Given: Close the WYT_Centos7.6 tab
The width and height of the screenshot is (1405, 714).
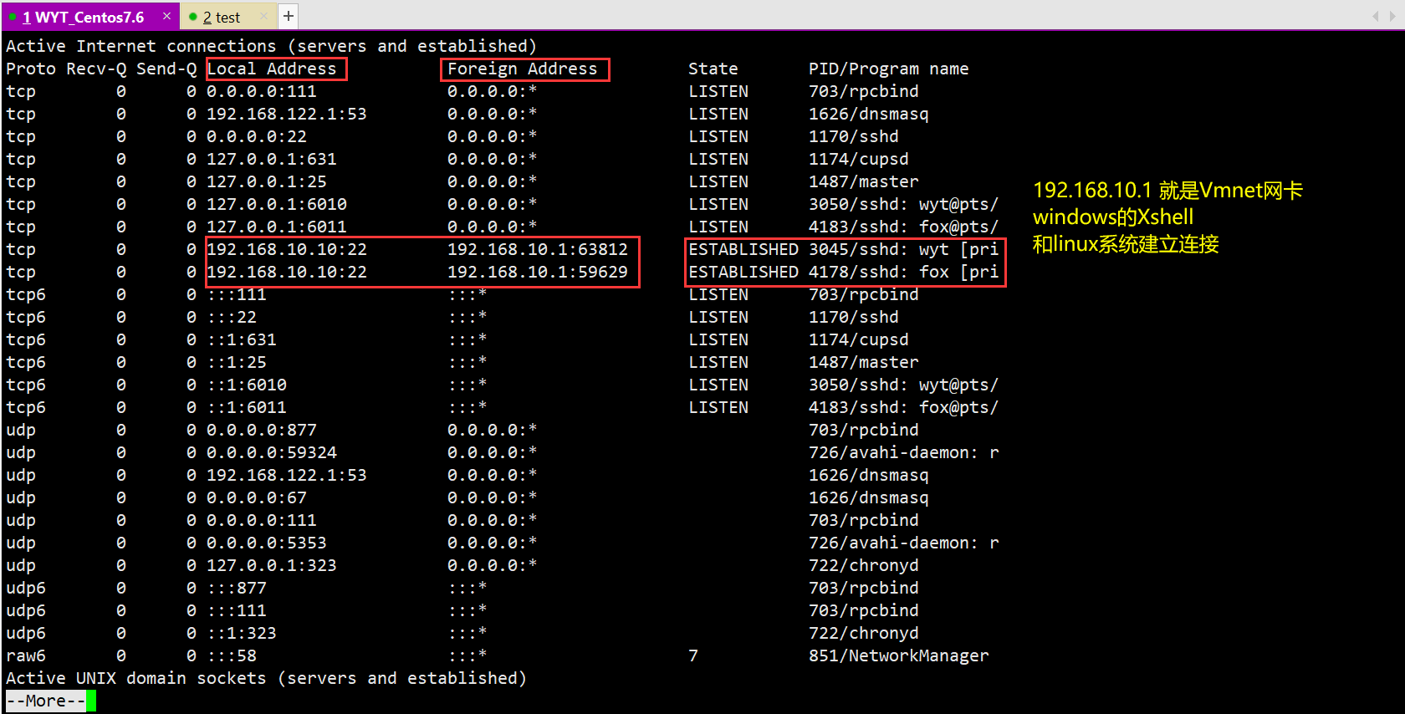Looking at the screenshot, I should click(166, 16).
